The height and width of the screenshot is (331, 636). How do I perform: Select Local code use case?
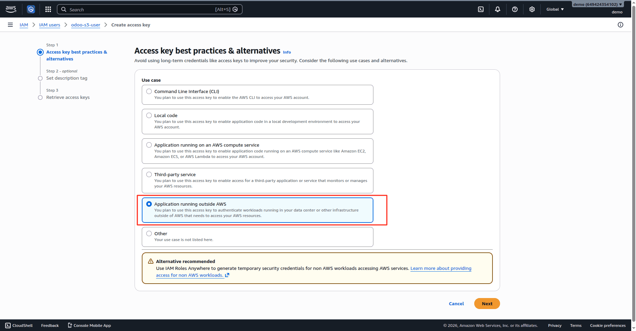[x=257, y=122]
